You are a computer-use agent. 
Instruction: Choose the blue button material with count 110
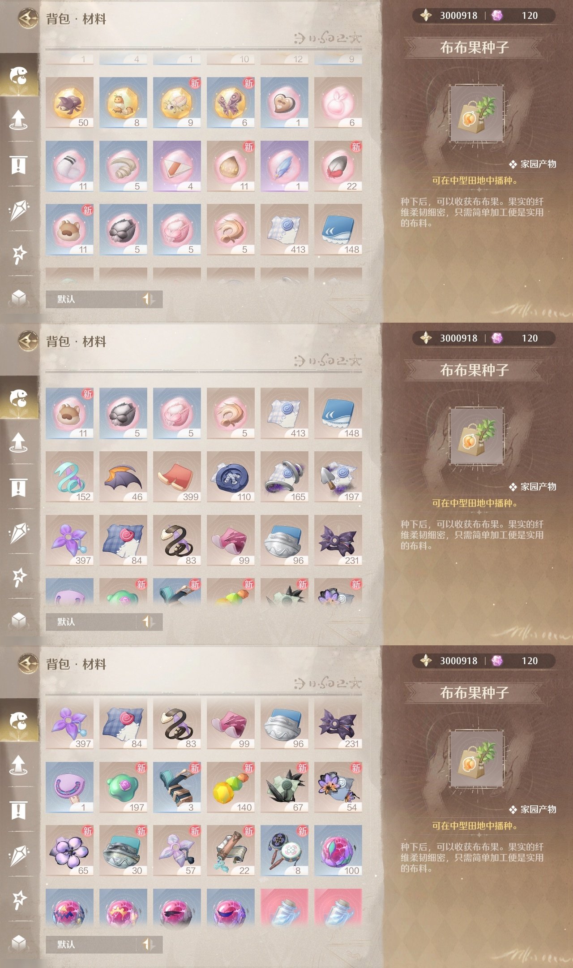231,477
